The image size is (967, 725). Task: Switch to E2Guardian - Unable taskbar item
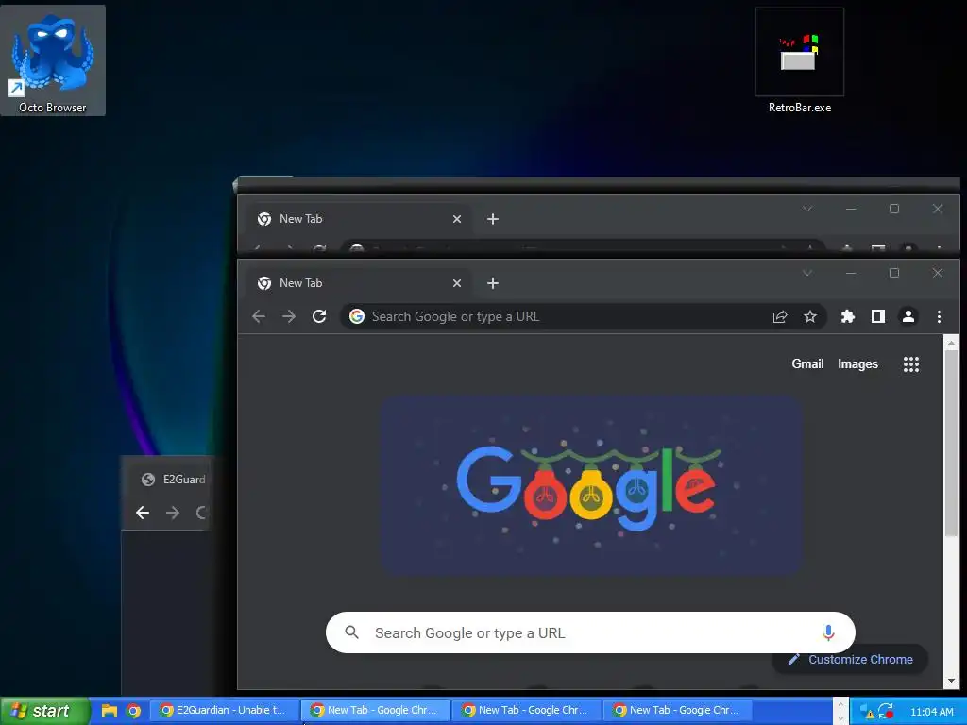tap(225, 710)
